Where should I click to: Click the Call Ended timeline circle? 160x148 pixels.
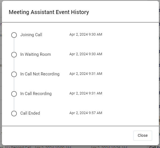coord(14,114)
